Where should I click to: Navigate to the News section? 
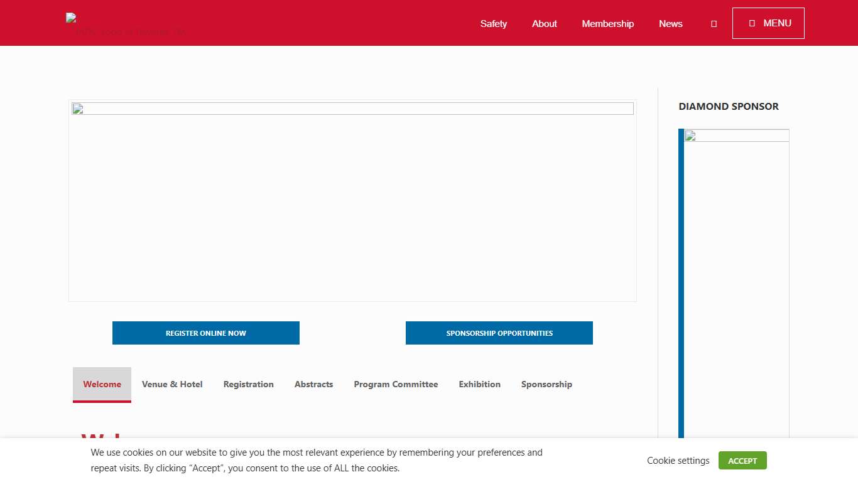tap(670, 24)
